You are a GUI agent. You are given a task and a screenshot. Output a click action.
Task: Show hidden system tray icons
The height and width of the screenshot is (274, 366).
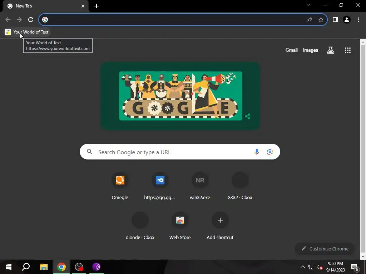point(302,267)
